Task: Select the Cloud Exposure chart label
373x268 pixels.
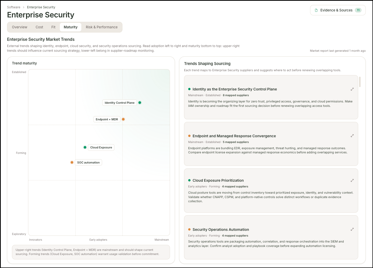Action: pos(101,147)
